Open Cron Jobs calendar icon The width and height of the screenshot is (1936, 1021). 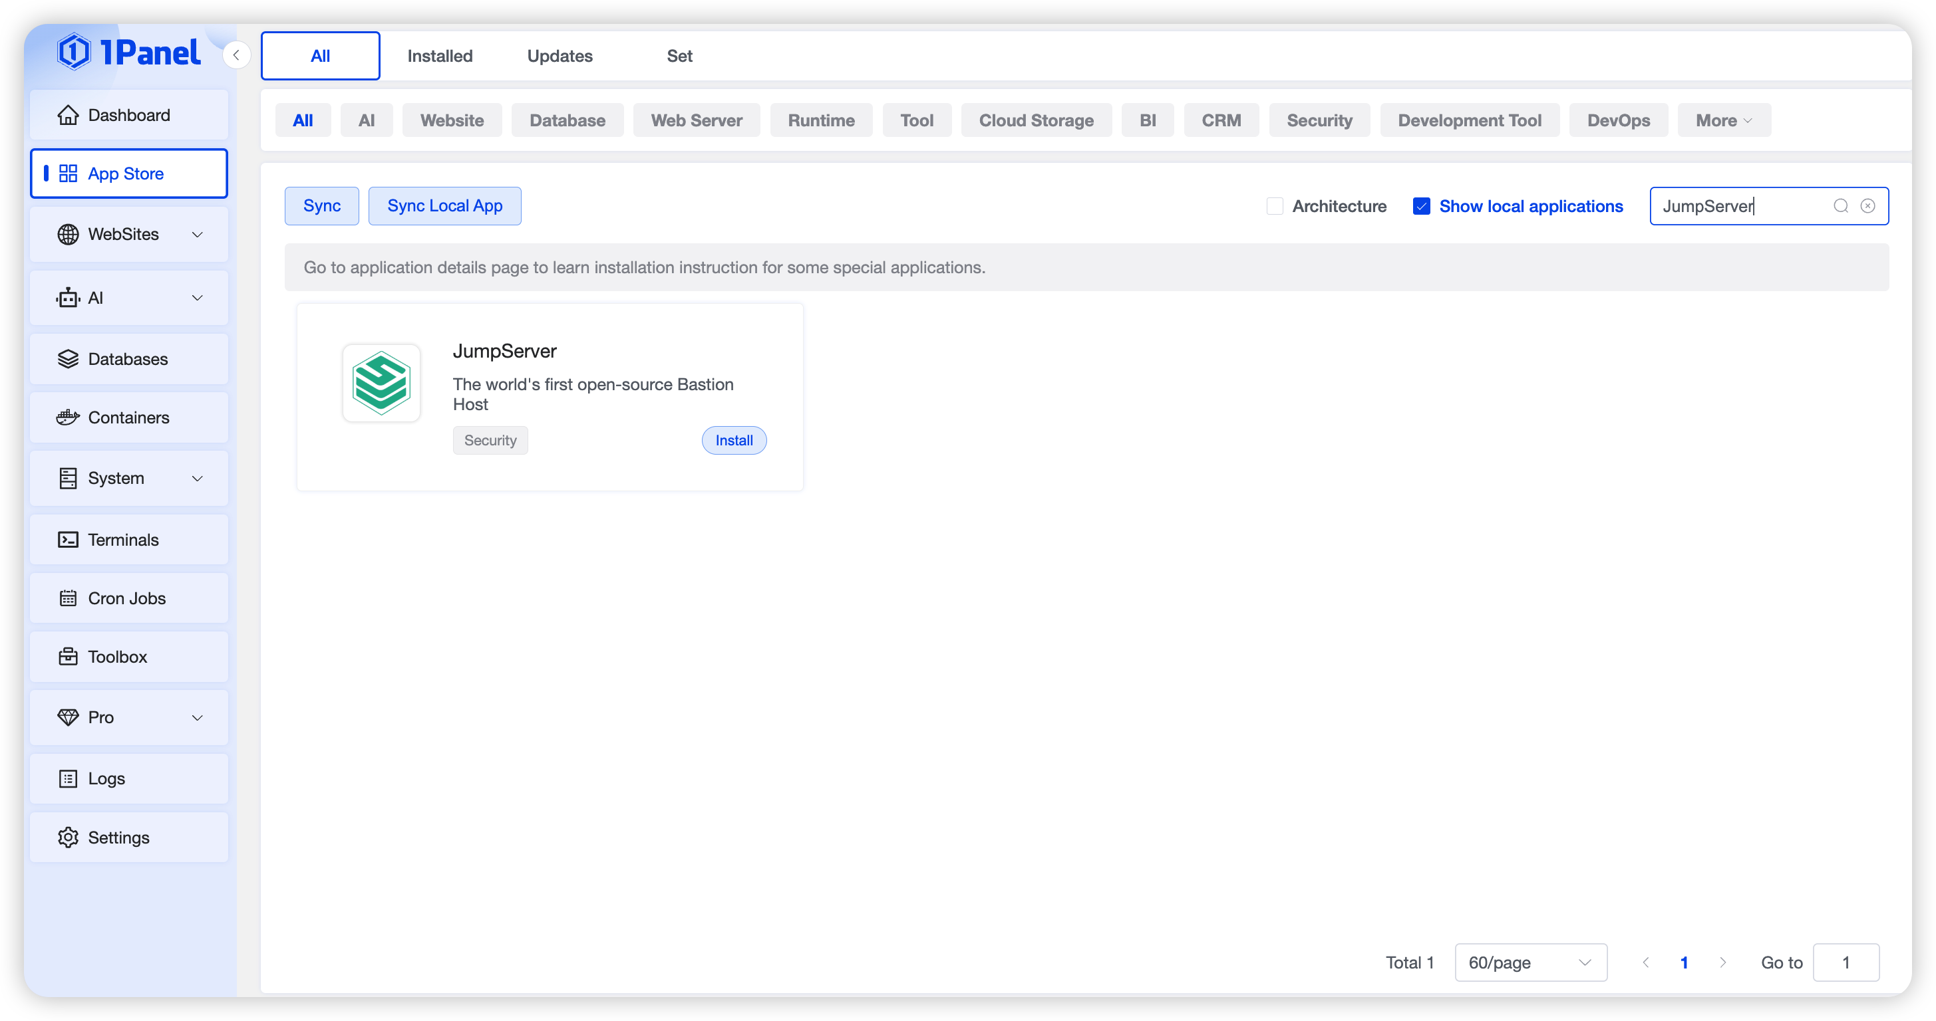click(x=68, y=598)
